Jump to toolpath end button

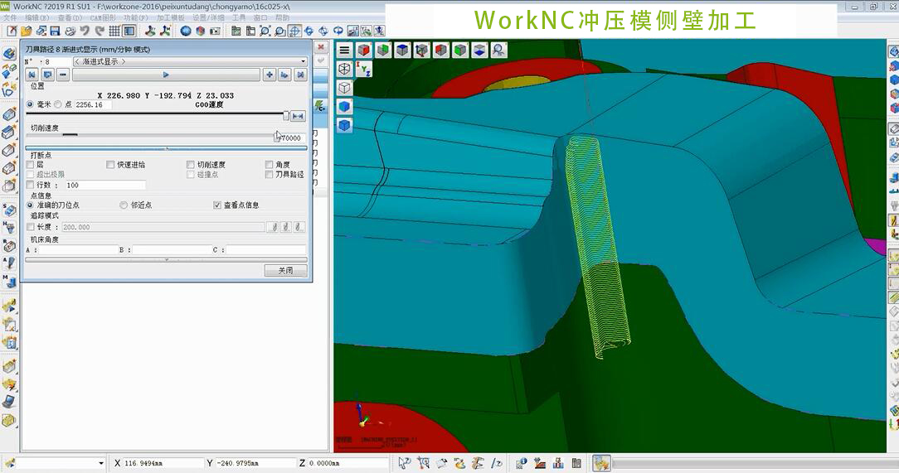coord(300,75)
